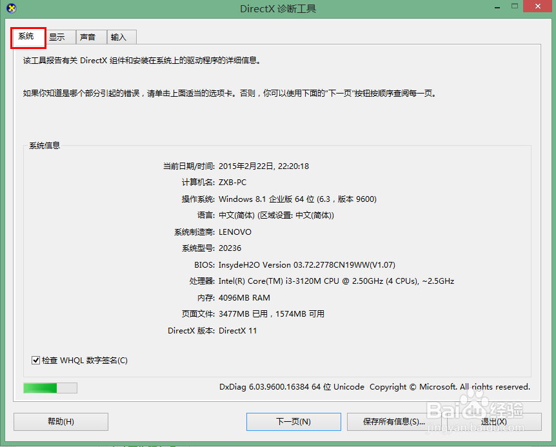This screenshot has width=556, height=447.
Task: Click the 语言 field label
Action: [206, 215]
